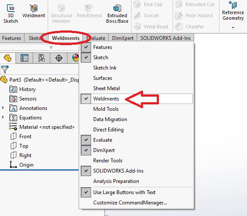The width and height of the screenshot is (247, 216).
Task: Switch to the Evaluate tab
Action: [96, 38]
